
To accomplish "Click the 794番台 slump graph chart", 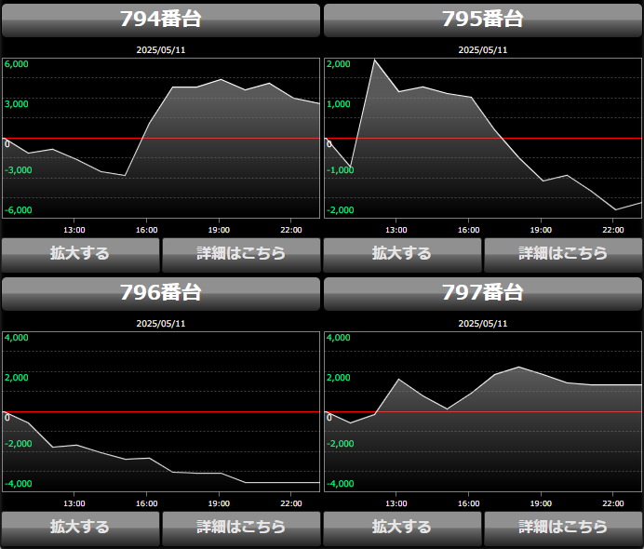I will click(161, 138).
